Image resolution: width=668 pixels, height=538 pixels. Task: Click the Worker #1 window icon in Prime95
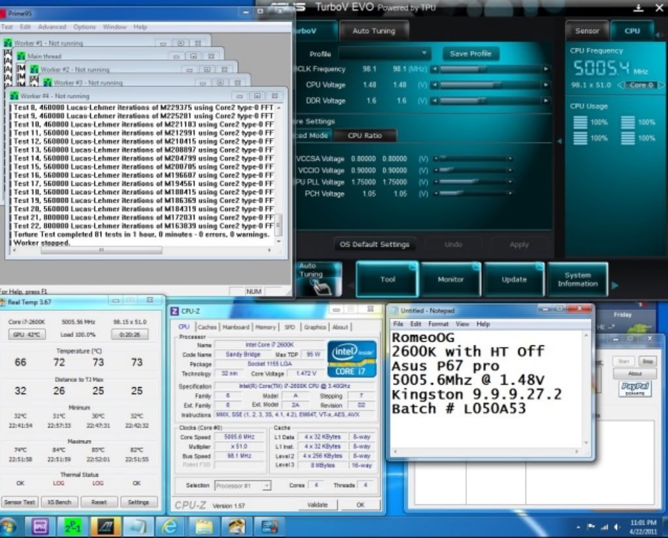8,43
